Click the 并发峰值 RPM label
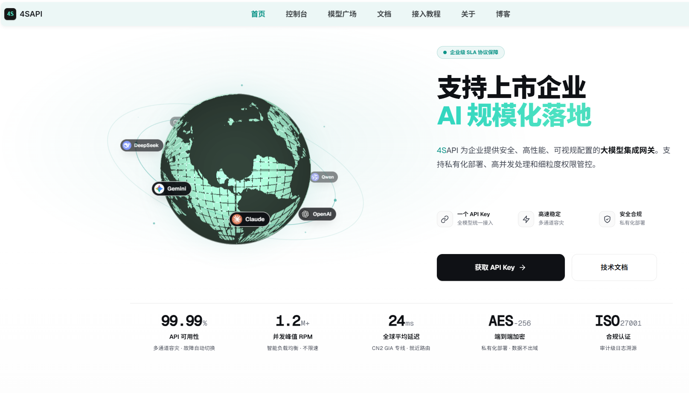The image size is (689, 393). click(x=293, y=337)
